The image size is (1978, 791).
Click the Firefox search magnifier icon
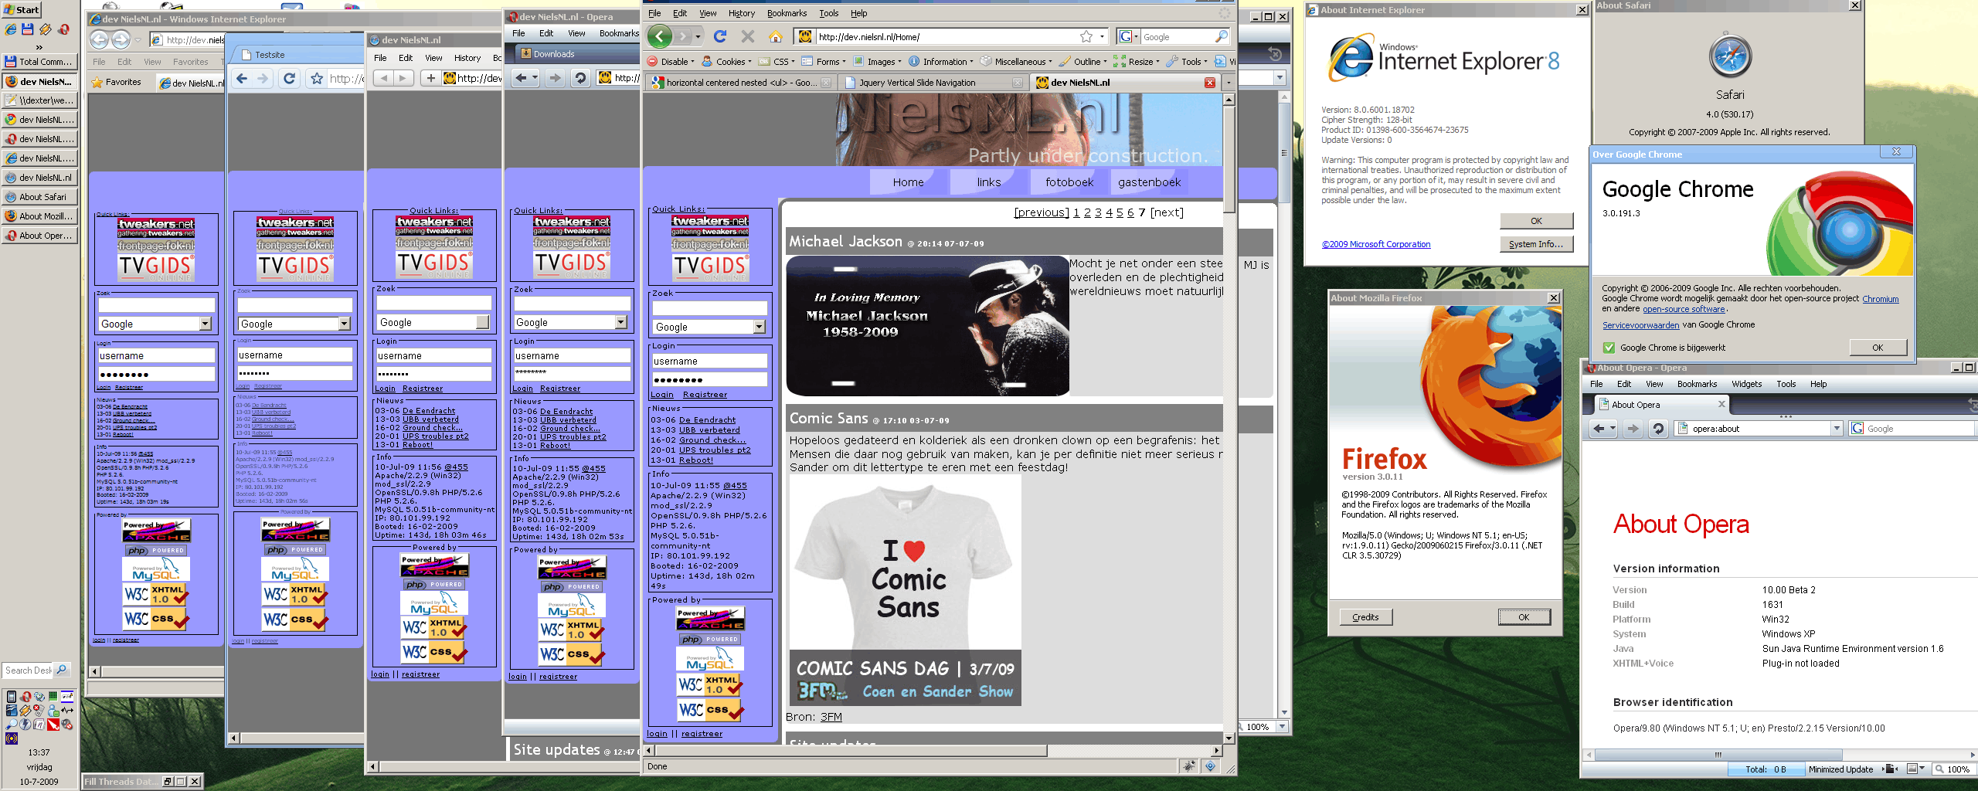coord(1222,36)
